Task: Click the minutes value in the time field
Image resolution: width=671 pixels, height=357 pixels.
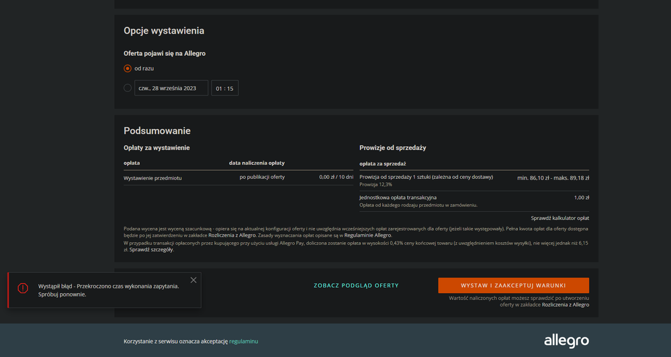Action: [230, 89]
